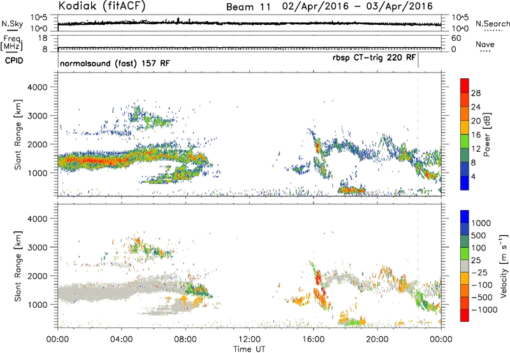Viewport: 510px width, 353px height.
Task: Click the "28" tick on Power color bar
Action: point(476,93)
